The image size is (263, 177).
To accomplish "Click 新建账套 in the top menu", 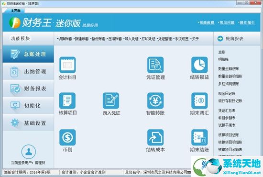I will point(81,39).
